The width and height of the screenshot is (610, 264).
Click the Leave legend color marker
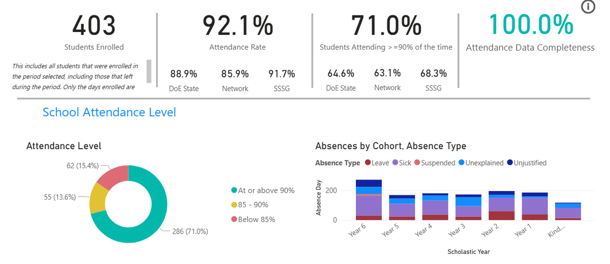[368, 163]
